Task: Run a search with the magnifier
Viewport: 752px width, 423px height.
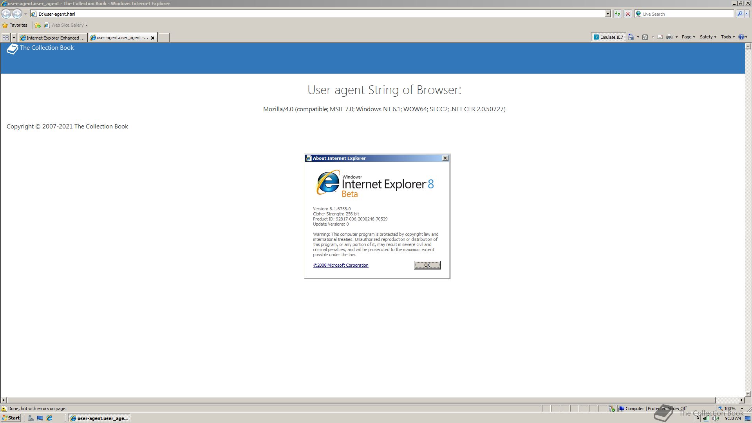Action: (739, 14)
